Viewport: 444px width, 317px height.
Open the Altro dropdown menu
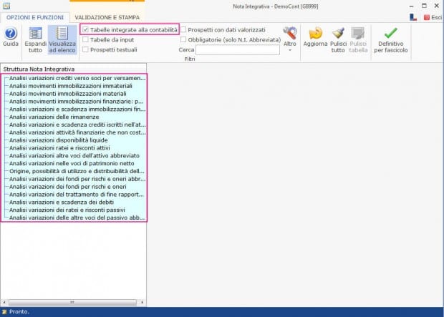tap(290, 39)
